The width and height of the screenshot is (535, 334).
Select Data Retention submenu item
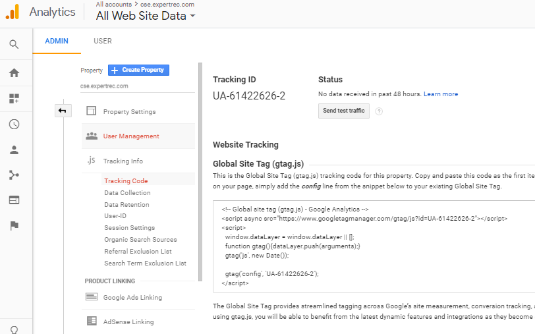(127, 205)
